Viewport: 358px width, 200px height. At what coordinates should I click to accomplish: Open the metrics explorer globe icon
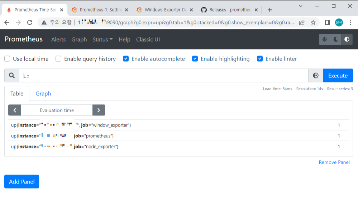[x=315, y=76]
